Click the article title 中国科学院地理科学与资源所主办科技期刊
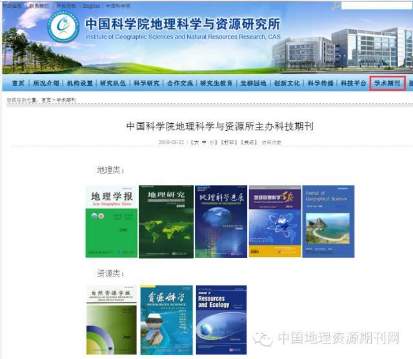This screenshot has width=413, height=359. pos(220,126)
